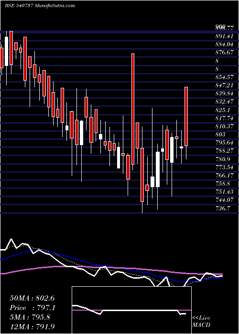Screen dimensions: 239x334
Task: Click the 810.37 price level label
Action: click(x=224, y=126)
